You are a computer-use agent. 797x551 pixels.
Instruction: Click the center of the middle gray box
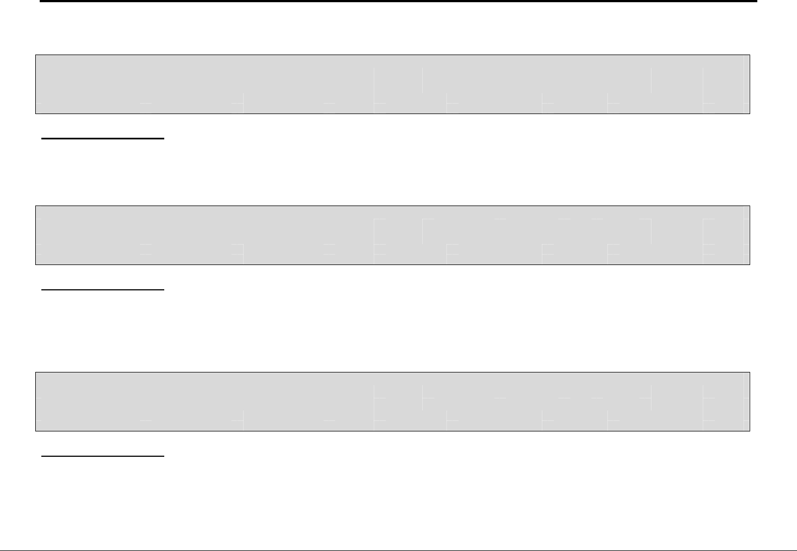392,235
